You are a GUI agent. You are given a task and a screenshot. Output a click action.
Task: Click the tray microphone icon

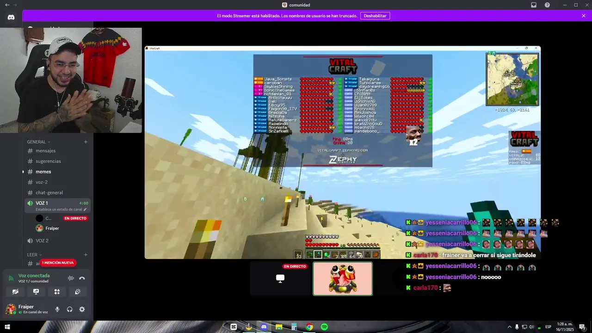pyautogui.click(x=517, y=327)
